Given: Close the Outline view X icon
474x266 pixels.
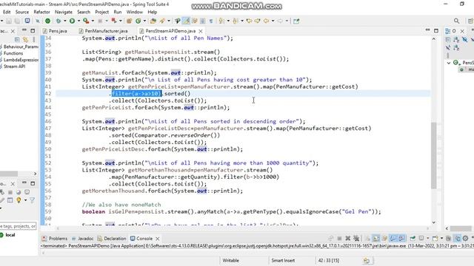Looking at the screenshot, I should [462, 31].
